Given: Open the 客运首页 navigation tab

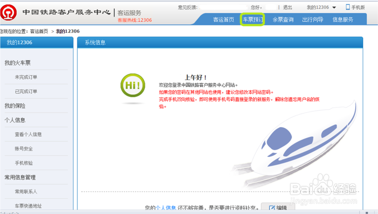Looking at the screenshot, I should (223, 20).
